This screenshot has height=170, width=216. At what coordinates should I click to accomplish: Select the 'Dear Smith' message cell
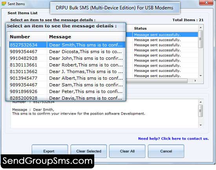86,45
